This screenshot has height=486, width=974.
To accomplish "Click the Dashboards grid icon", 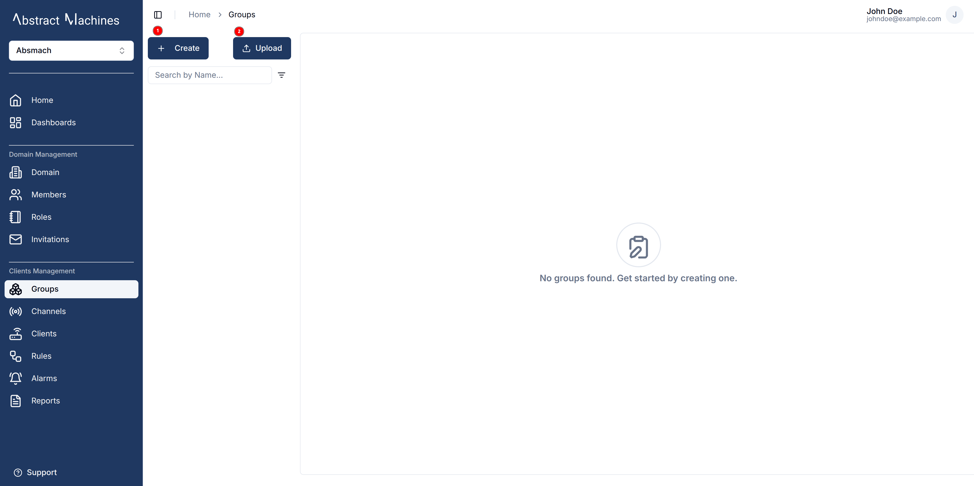I will 16,123.
